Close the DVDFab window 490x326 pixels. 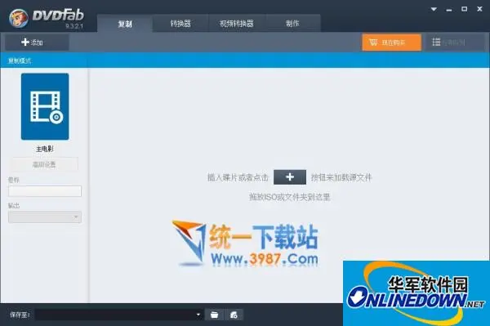[x=479, y=9]
